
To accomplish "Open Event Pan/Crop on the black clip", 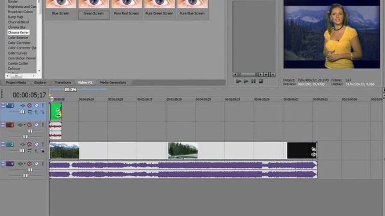I will [x=313, y=149].
